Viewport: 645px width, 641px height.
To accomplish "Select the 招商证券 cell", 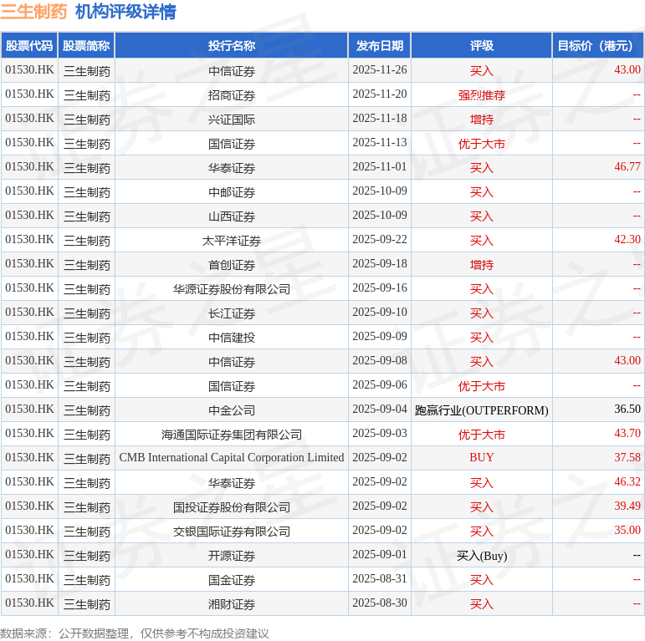I will click(232, 95).
